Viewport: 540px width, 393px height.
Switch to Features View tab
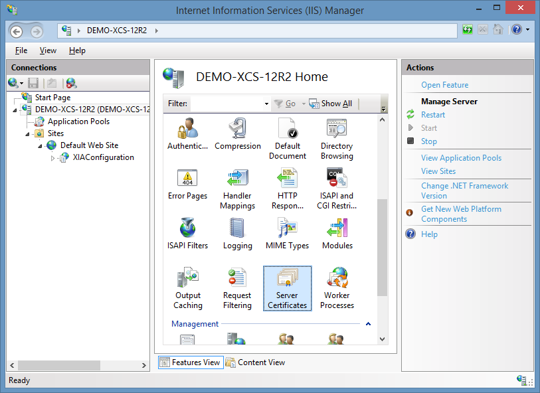click(x=191, y=362)
